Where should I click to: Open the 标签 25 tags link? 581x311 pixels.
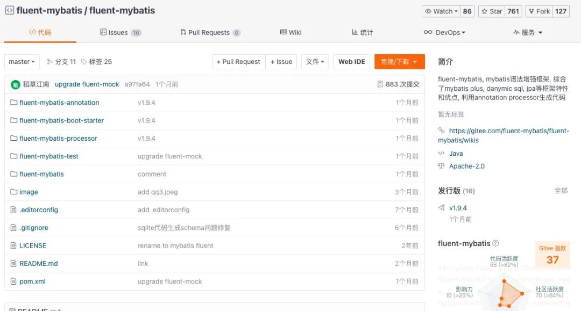pyautogui.click(x=96, y=62)
